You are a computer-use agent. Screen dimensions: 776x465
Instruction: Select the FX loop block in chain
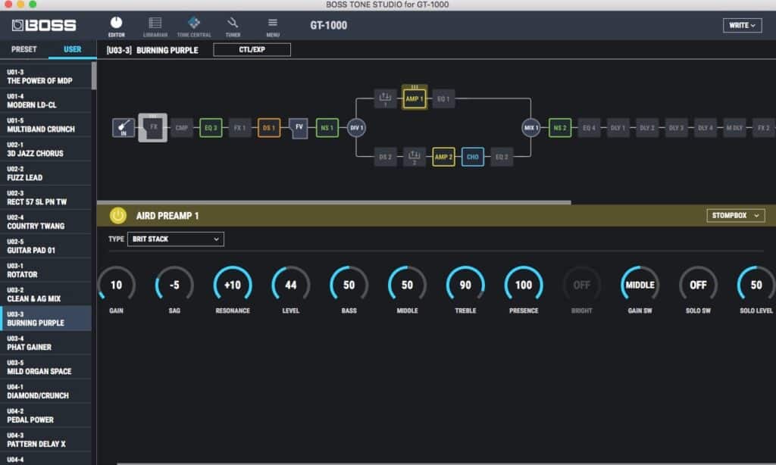click(x=153, y=128)
